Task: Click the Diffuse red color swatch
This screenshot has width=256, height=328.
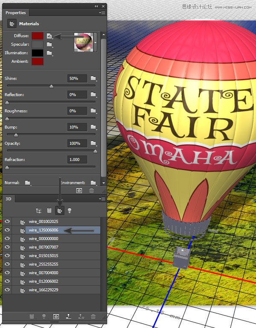Action: (x=38, y=36)
